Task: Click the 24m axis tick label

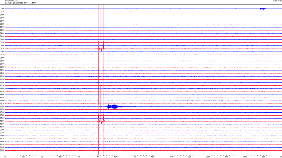Action: pyautogui.click(x=226, y=157)
